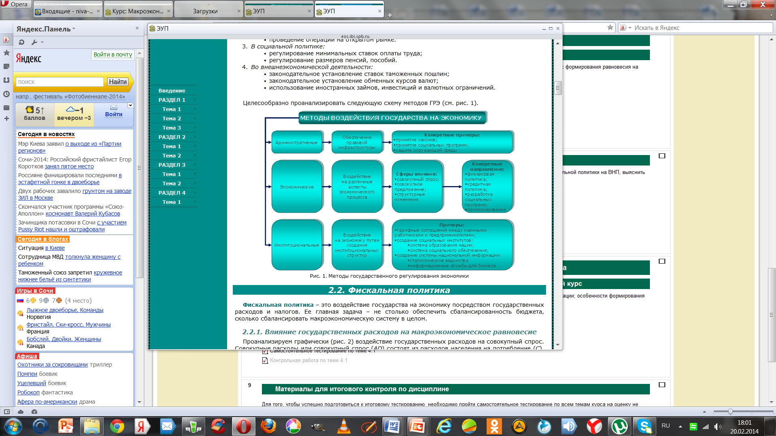Click the Windows Start button
This screenshot has height=436, width=776.
tap(13, 426)
